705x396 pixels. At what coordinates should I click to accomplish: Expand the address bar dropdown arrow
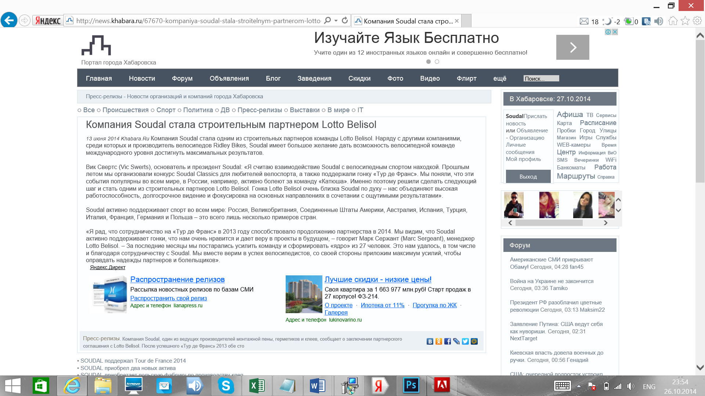click(x=336, y=21)
